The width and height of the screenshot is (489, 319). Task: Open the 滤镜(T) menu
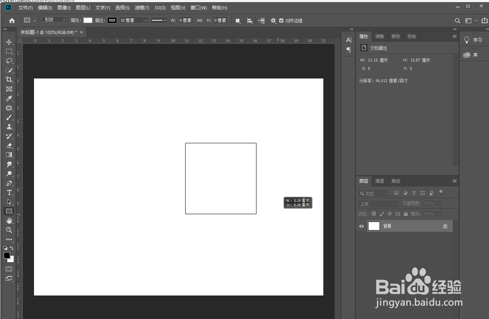pos(142,8)
